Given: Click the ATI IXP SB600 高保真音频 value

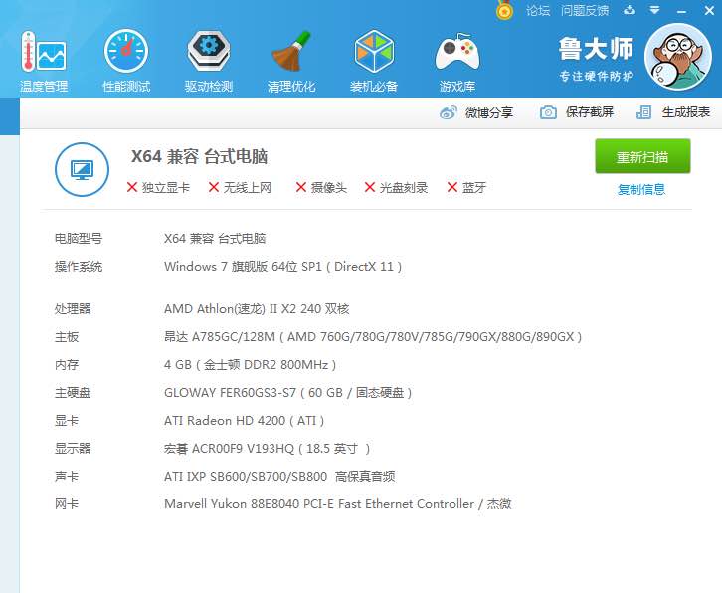Looking at the screenshot, I should (279, 476).
